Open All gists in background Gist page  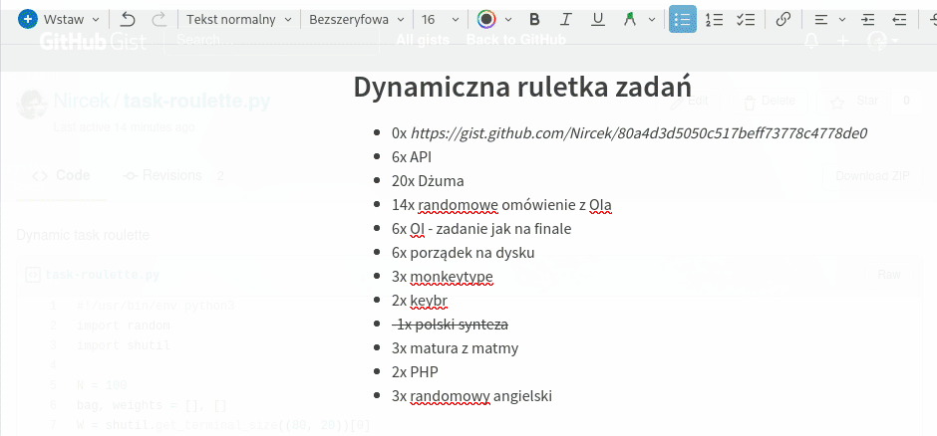tap(423, 41)
